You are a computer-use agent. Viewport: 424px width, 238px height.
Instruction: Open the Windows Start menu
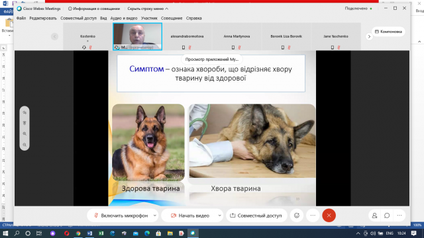(5, 233)
